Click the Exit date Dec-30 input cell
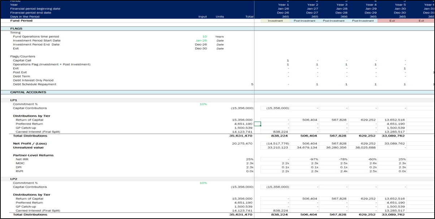This screenshot has height=219, width=435. pos(201,49)
